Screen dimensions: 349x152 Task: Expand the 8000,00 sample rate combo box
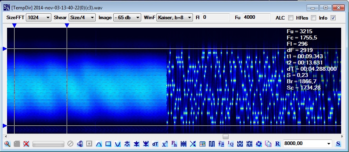[x=307, y=144]
